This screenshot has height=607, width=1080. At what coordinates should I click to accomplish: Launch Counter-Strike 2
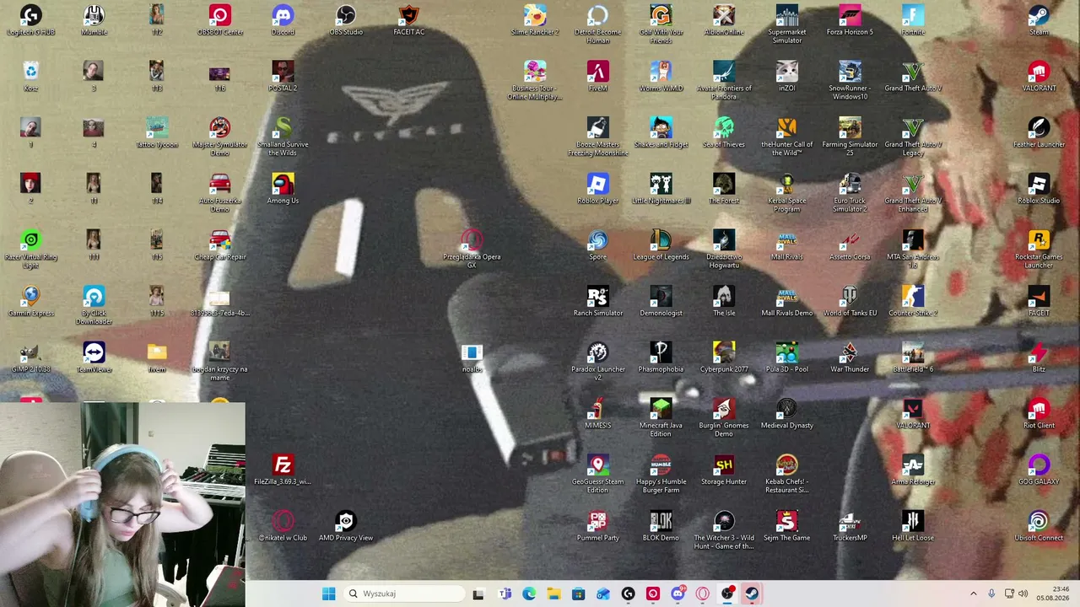tap(913, 302)
